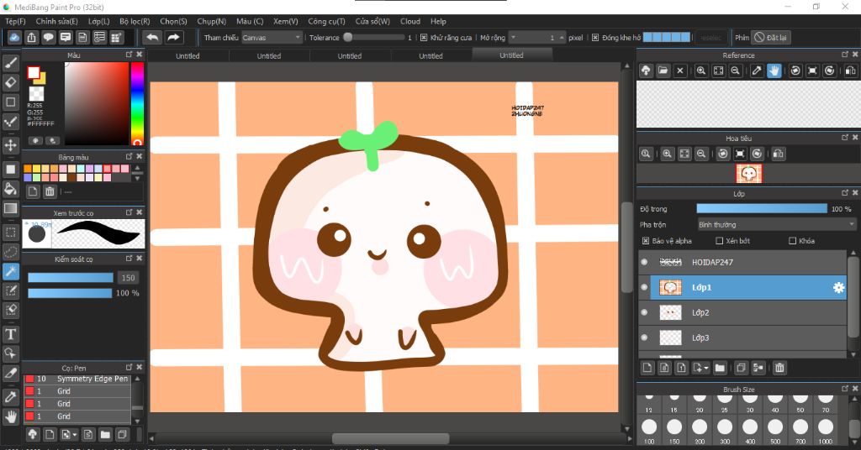Toggle Khử răng cưa anti-aliasing checkbox
This screenshot has height=450, width=861.
423,38
